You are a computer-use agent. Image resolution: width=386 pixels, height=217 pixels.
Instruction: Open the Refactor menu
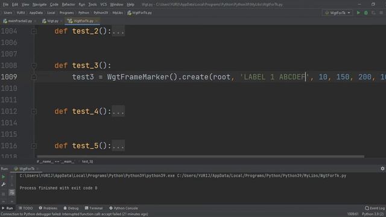click(x=68, y=4)
